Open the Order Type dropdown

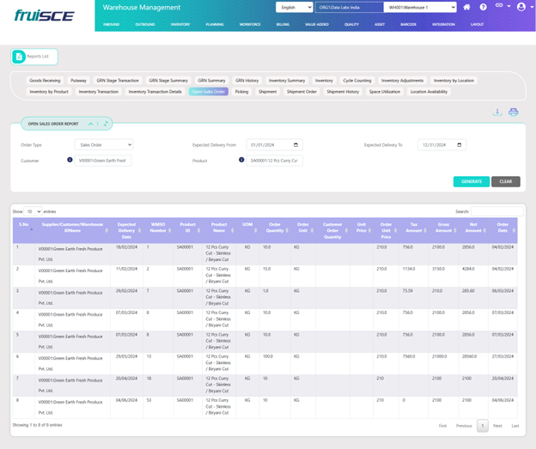103,145
